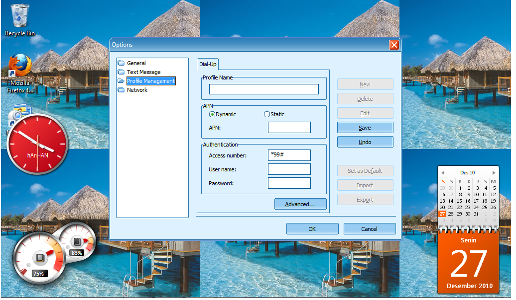Select Network in the options tree
The image size is (516, 300).
coord(137,89)
